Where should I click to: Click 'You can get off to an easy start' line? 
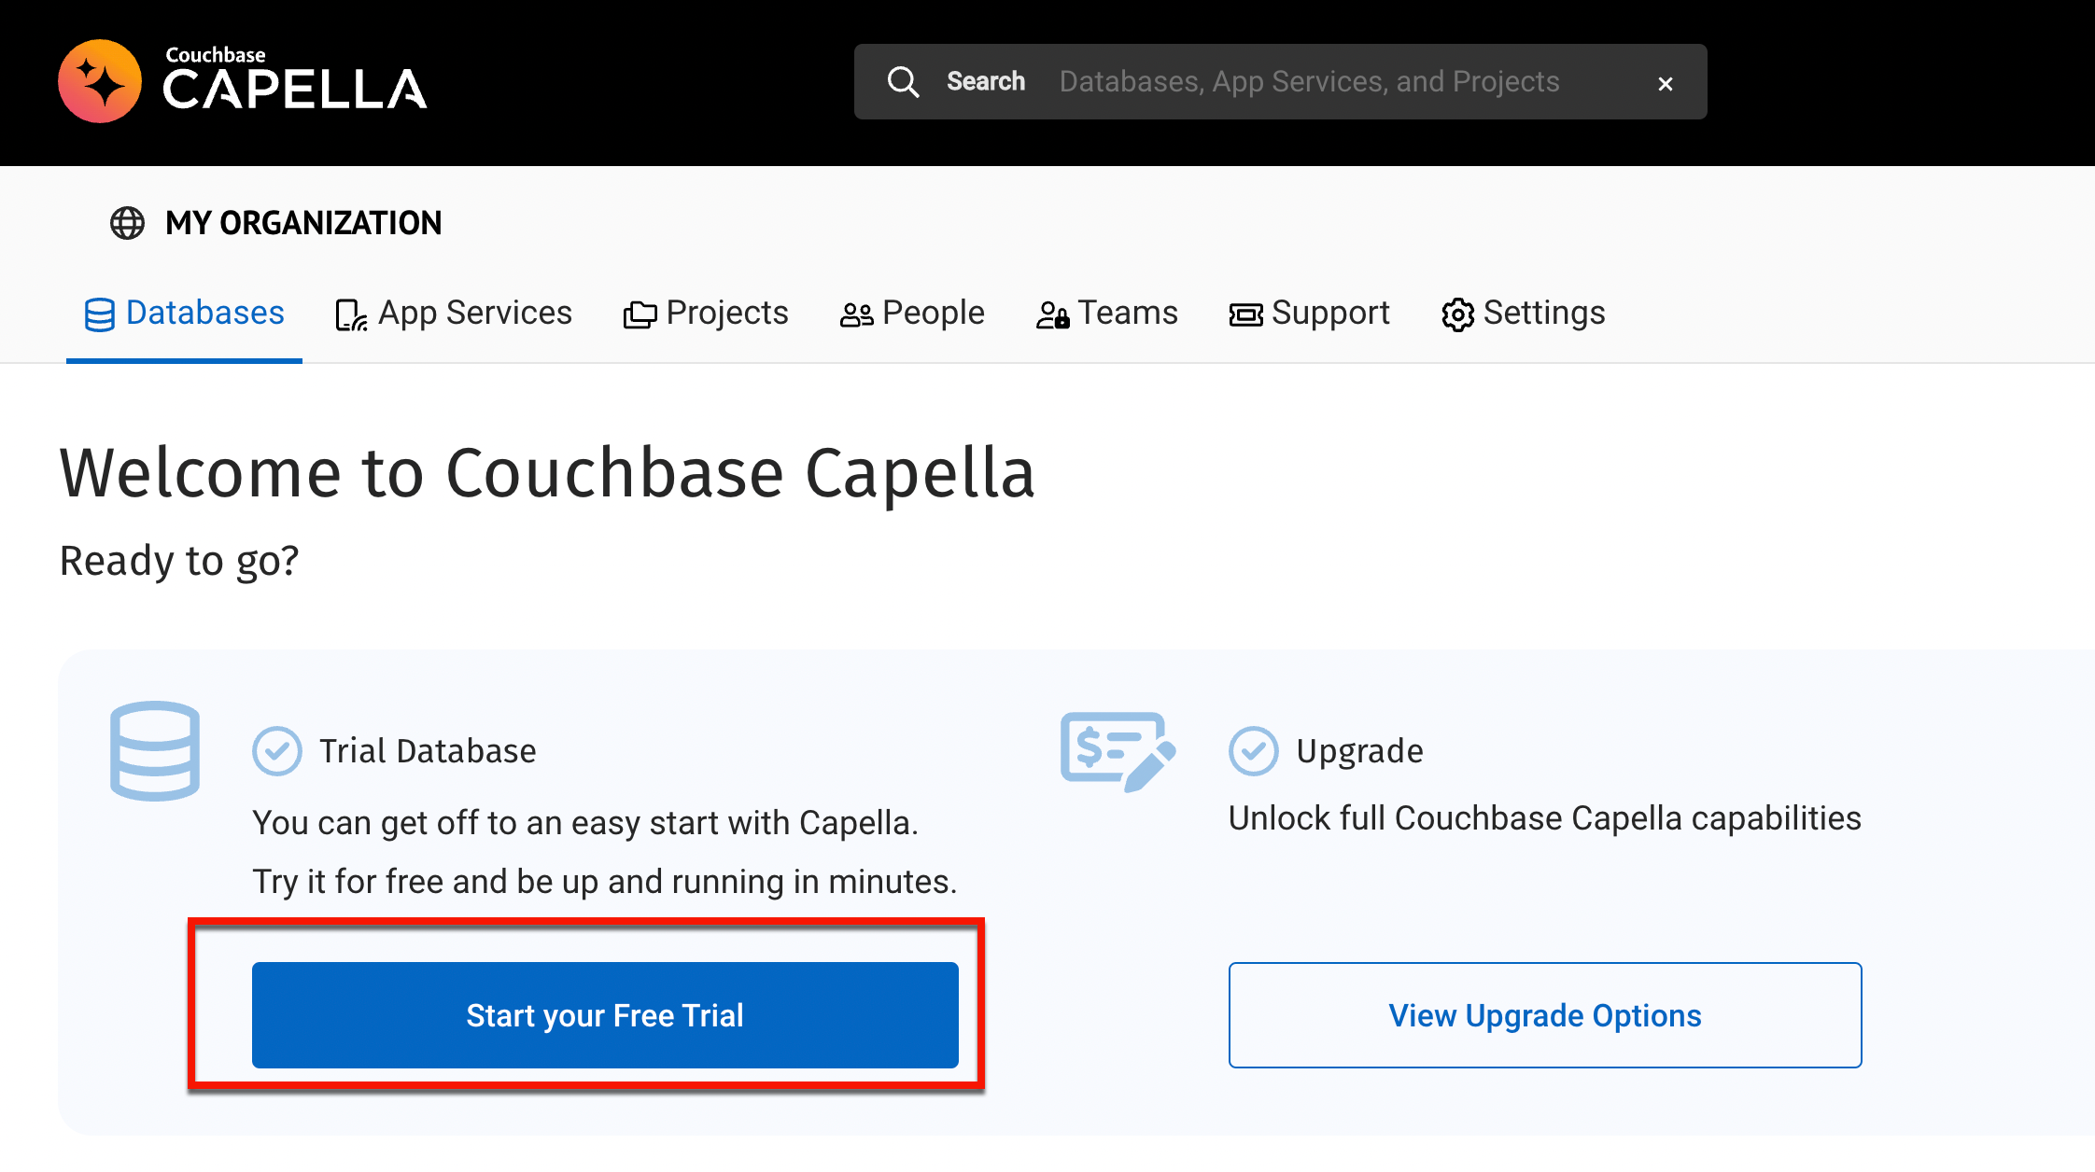click(585, 823)
